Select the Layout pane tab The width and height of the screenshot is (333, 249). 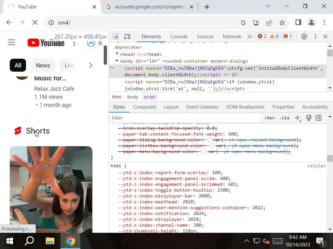[x=171, y=107]
